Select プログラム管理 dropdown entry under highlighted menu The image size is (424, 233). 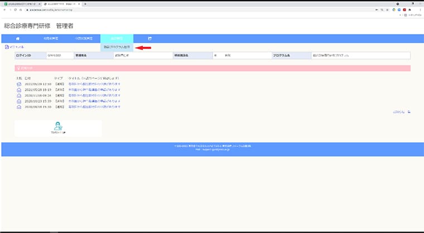click(117, 47)
